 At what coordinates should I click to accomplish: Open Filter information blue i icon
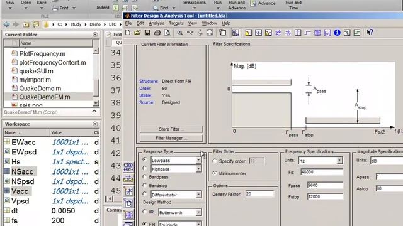click(338, 33)
